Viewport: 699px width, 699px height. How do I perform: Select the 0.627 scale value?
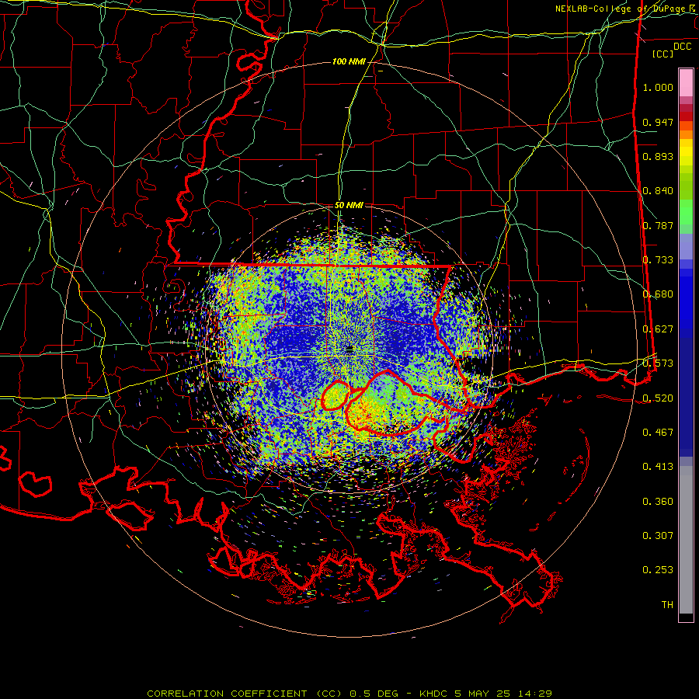tap(658, 329)
